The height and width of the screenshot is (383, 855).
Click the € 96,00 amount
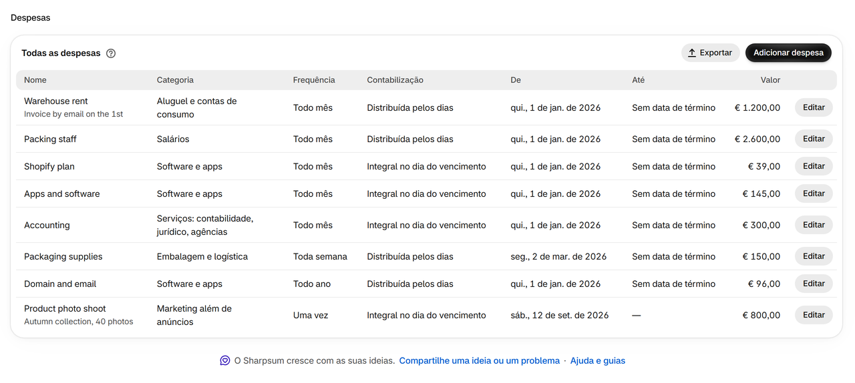coord(764,284)
